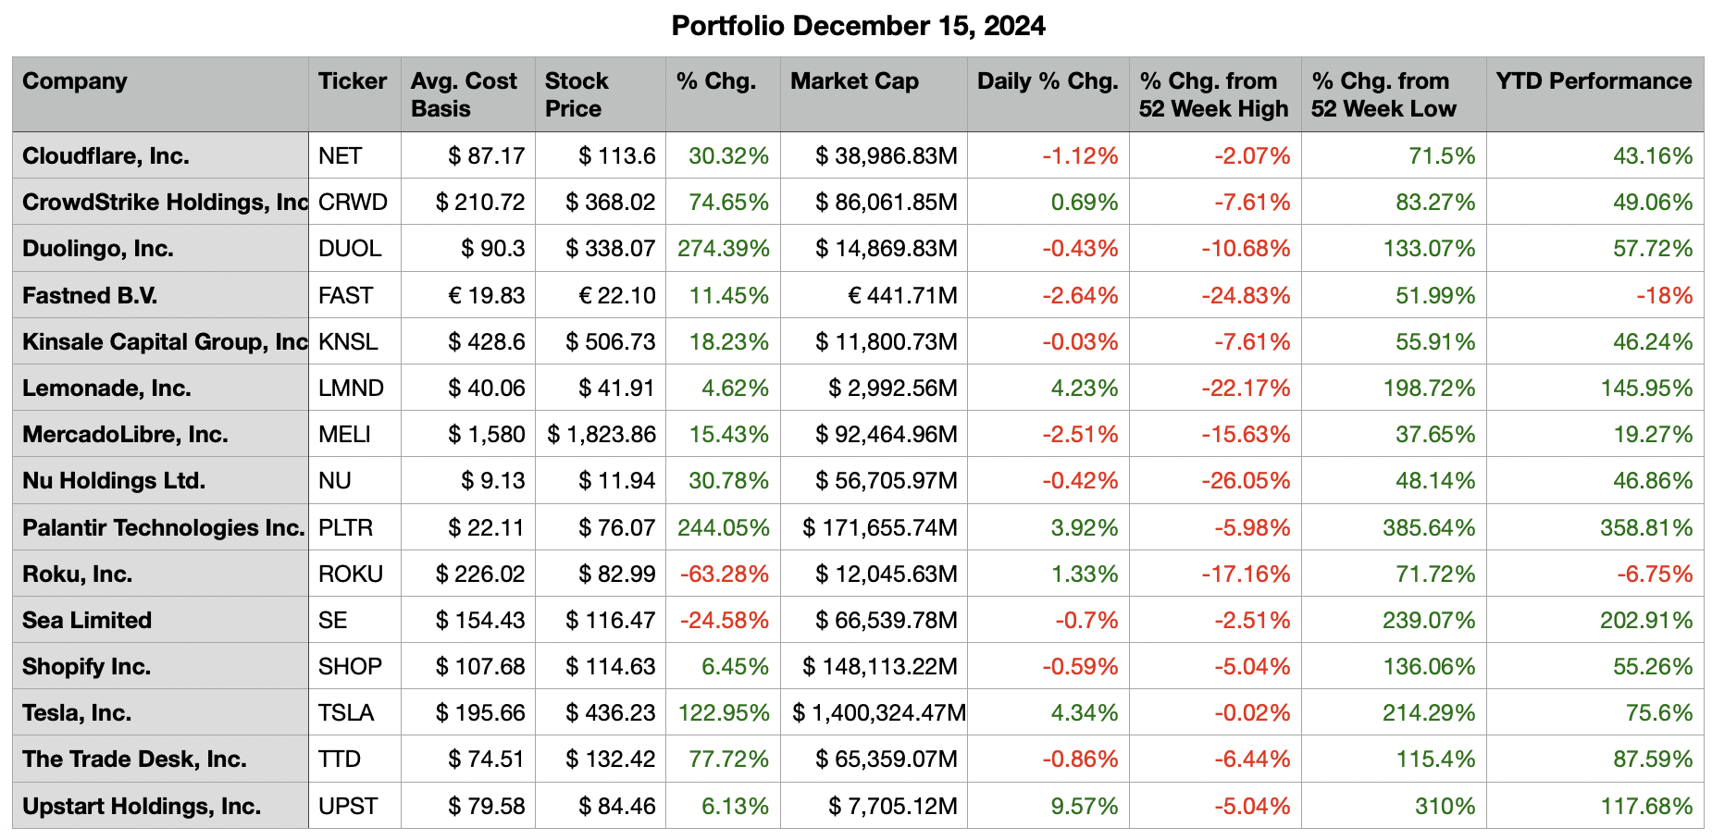The width and height of the screenshot is (1712, 840).
Task: Select MercadoLibre's $1,580 cost basis cell
Action: pyautogui.click(x=487, y=434)
